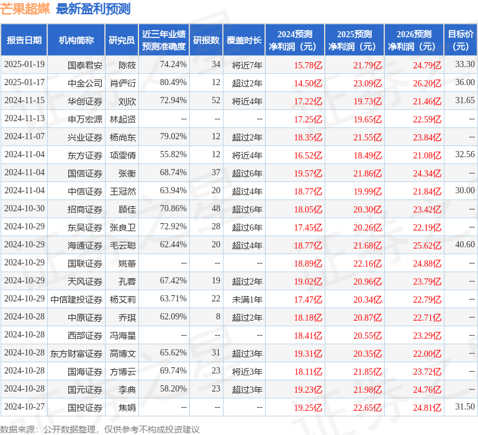The height and width of the screenshot is (435, 478).
Task: Click the 近三年业绩预测准确度 column header
Action: 163,40
